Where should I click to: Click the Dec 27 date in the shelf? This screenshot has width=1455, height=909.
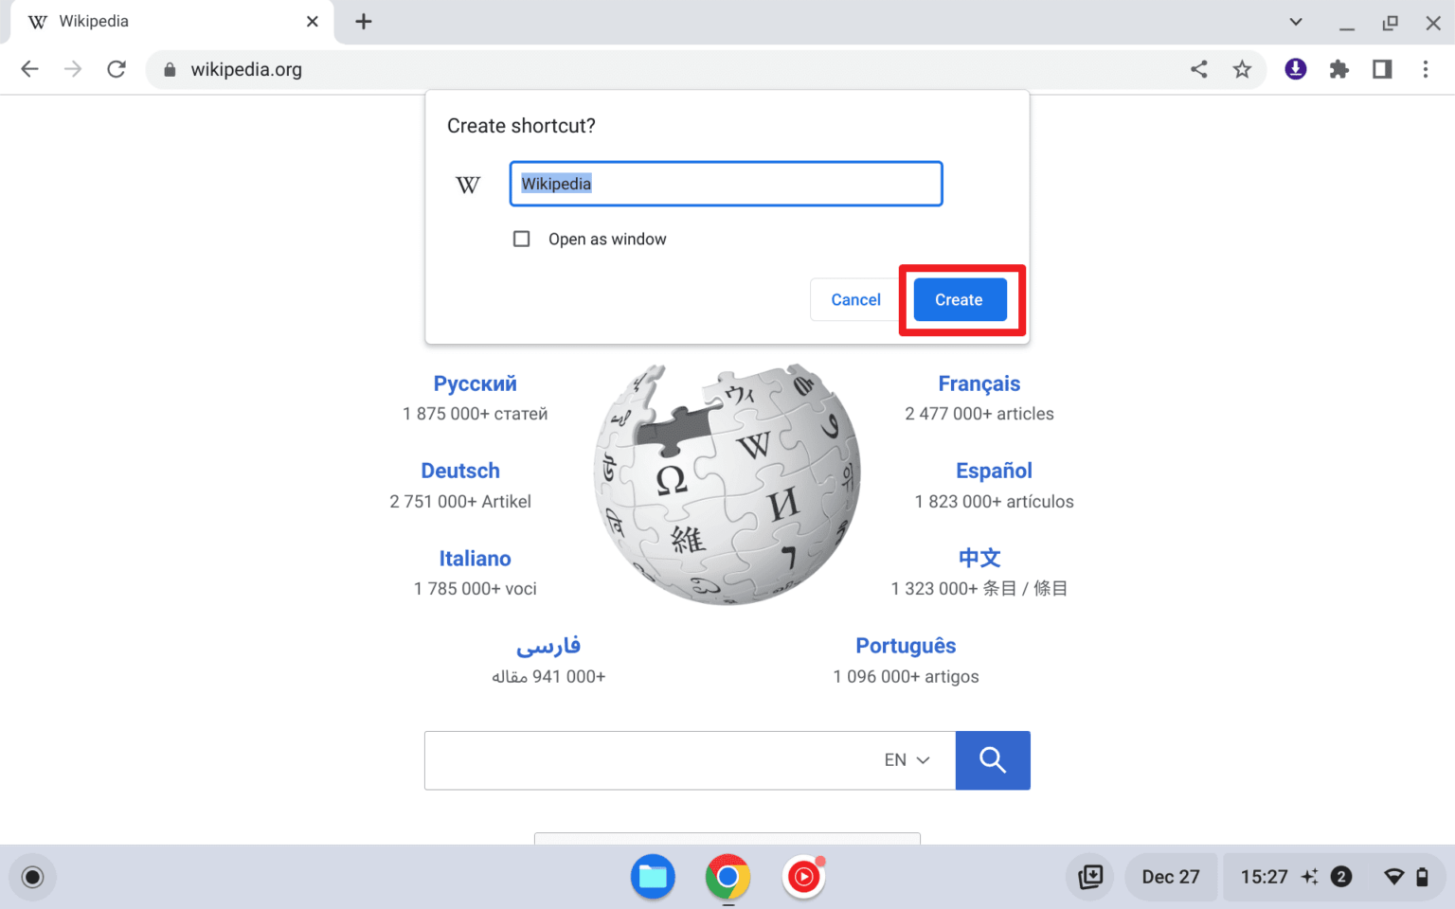tap(1171, 877)
